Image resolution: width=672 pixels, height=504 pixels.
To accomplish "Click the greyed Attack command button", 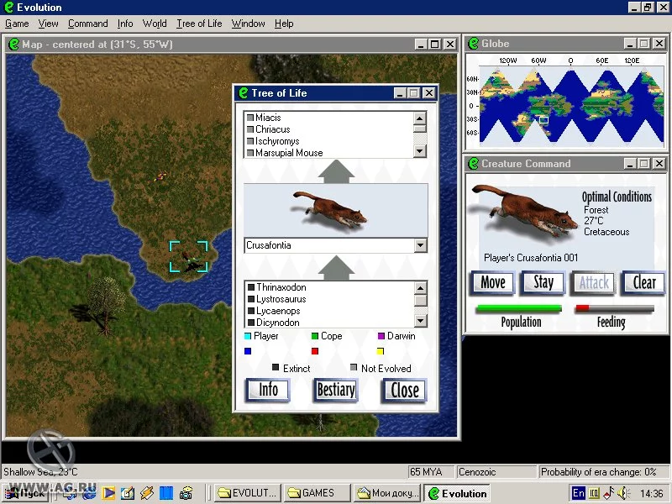I will coord(594,283).
